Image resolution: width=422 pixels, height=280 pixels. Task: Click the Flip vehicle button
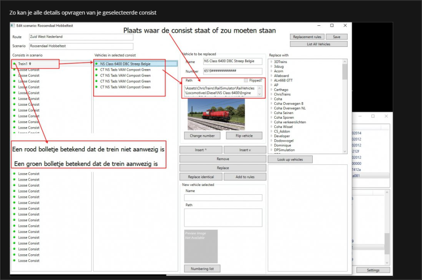click(x=244, y=136)
